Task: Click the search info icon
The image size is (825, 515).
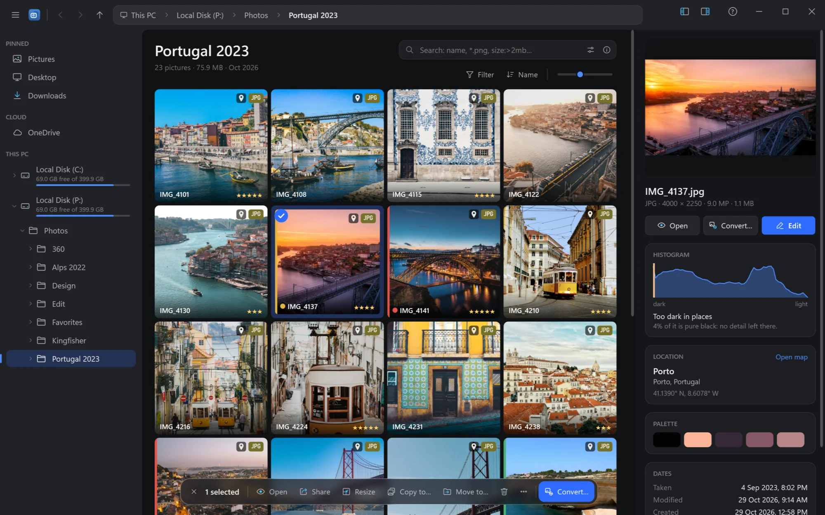Action: tap(606, 50)
